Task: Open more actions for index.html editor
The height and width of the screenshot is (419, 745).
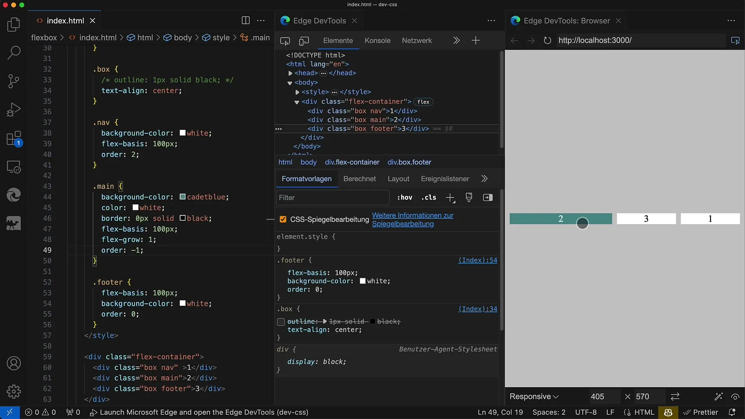Action: pos(261,21)
